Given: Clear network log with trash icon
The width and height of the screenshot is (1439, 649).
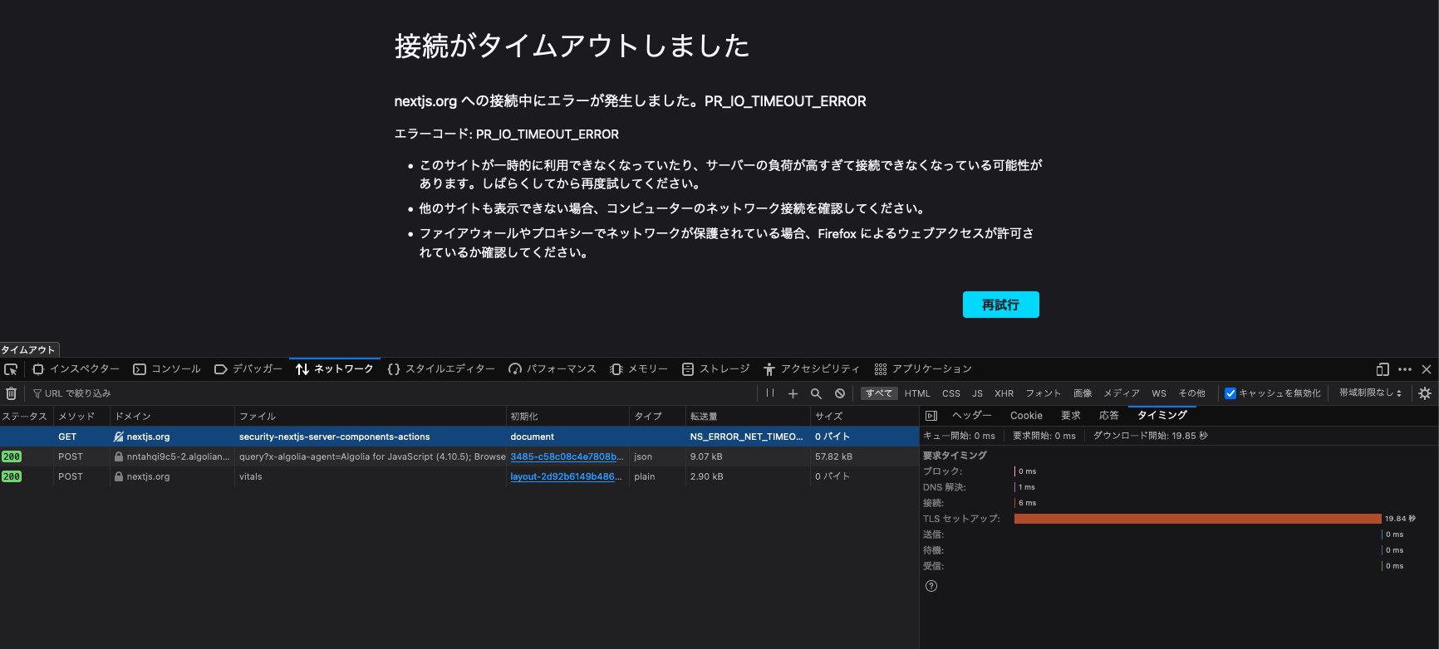Looking at the screenshot, I should tap(12, 393).
